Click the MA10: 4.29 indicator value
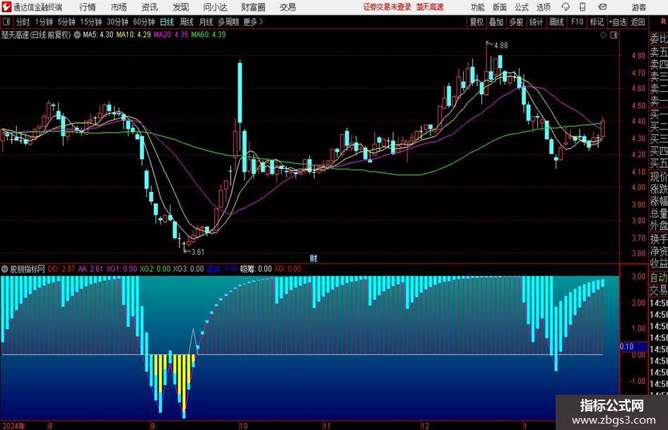Screen dimensions: 668x430 (x=134, y=35)
